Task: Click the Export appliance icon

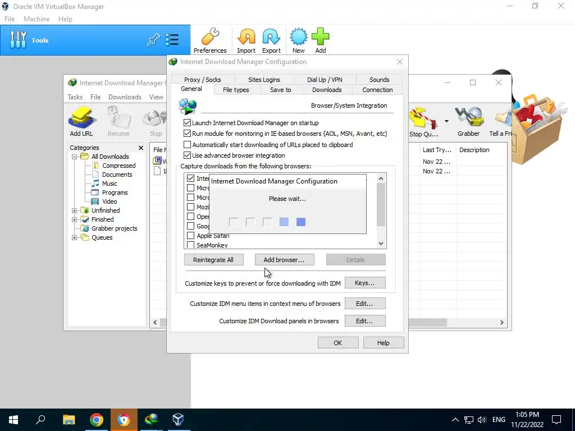Action: tap(271, 40)
